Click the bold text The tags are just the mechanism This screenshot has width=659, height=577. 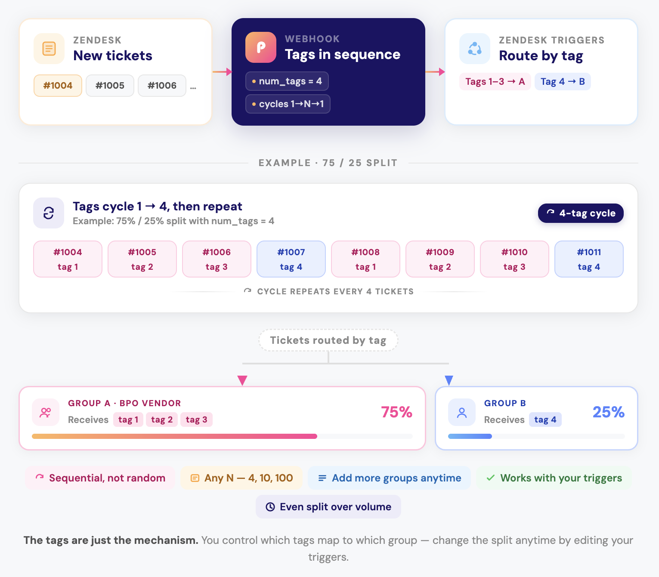(x=111, y=540)
